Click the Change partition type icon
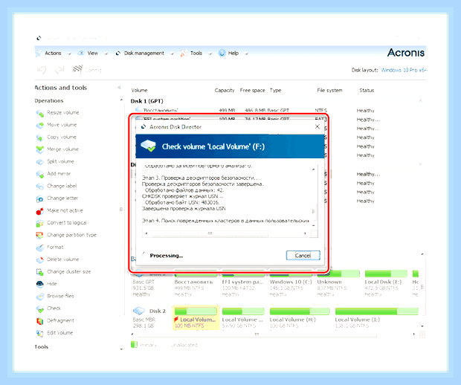This screenshot has width=461, height=385. click(40, 236)
